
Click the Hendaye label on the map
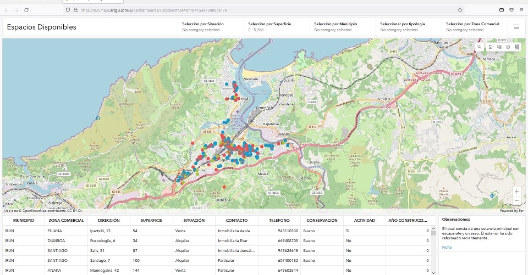click(x=286, y=95)
